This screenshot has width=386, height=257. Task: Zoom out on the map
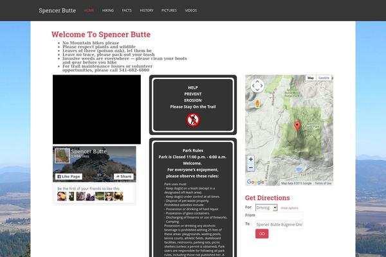tap(251, 168)
